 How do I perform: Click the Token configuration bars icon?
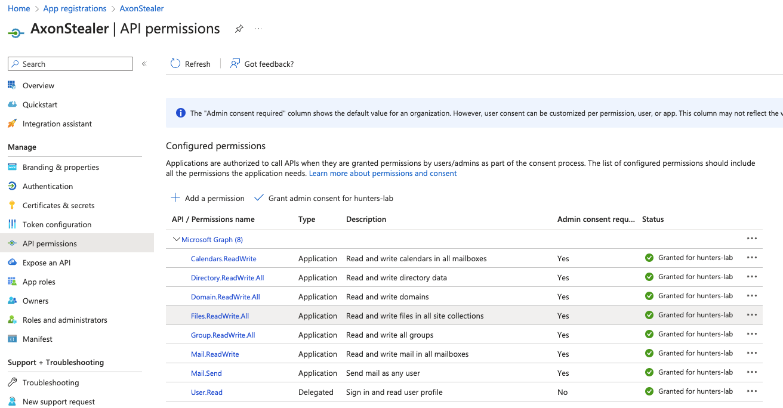[x=12, y=224]
